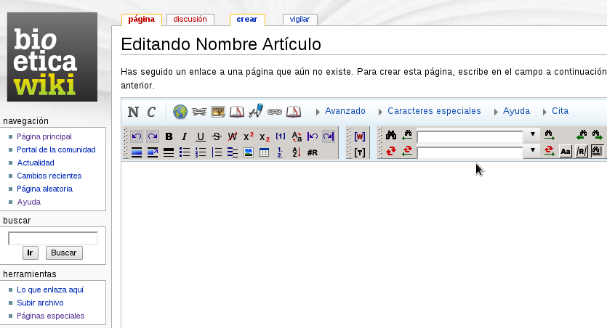Insert a table with the grid icon
Viewport: 607px width, 328px height.
click(x=265, y=152)
